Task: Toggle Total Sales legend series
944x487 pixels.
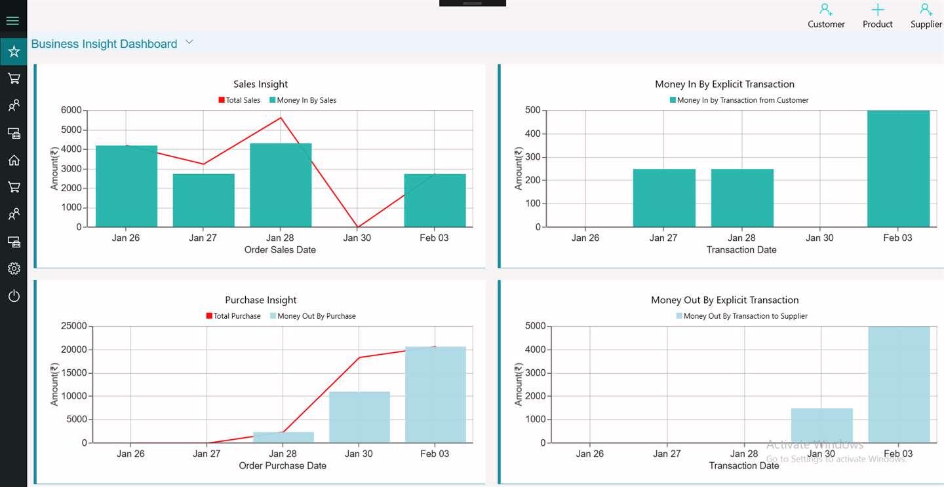Action: [x=239, y=100]
